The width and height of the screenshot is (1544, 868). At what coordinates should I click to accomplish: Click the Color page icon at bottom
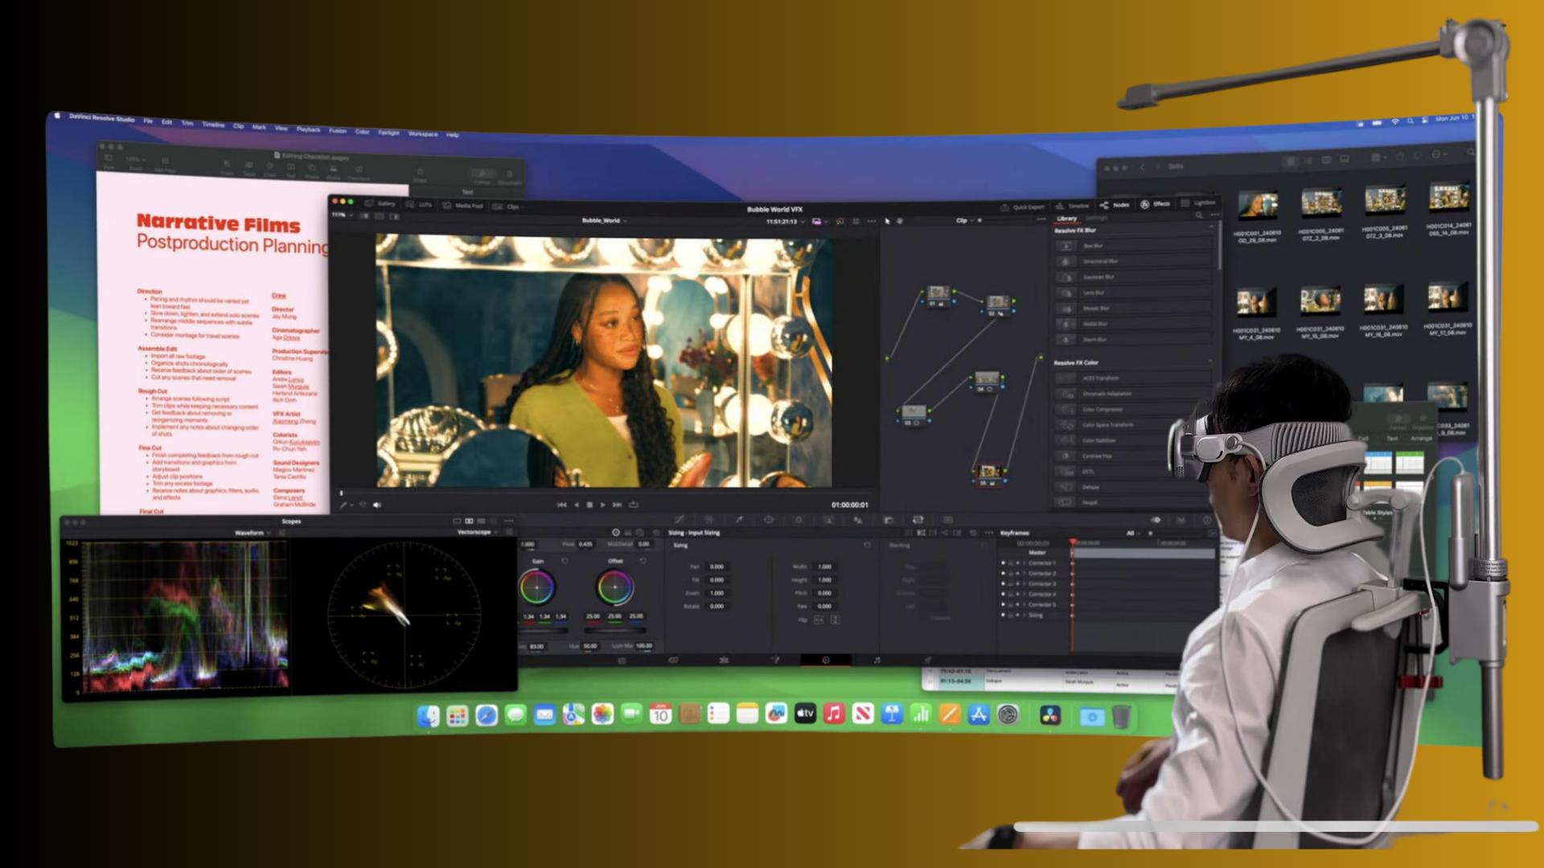[825, 660]
